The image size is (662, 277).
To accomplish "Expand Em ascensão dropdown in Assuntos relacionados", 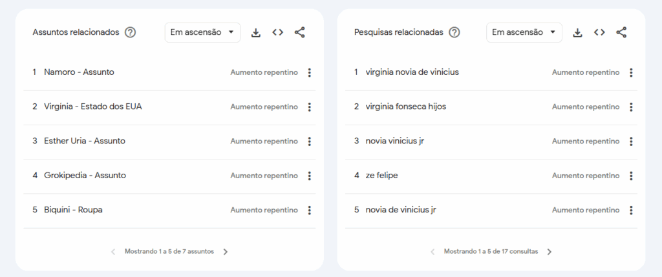I will (202, 32).
